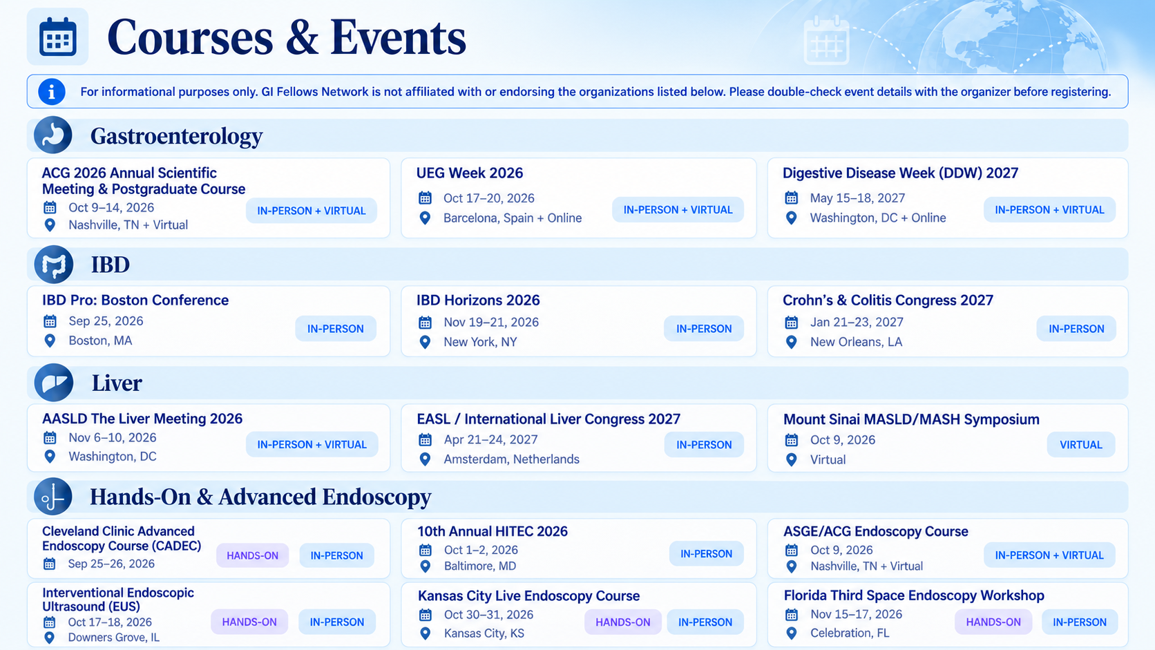Click the date icon under UEG Week 2026
Image resolution: width=1155 pixels, height=650 pixels.
[x=425, y=198]
